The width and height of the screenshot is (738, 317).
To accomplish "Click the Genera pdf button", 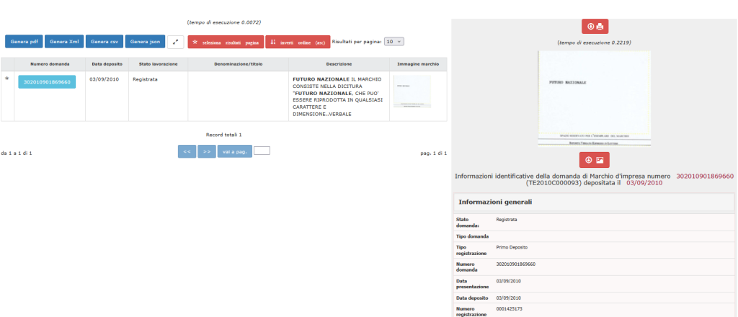I will coord(25,42).
